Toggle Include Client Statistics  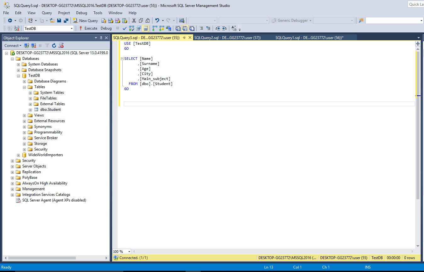(169, 28)
